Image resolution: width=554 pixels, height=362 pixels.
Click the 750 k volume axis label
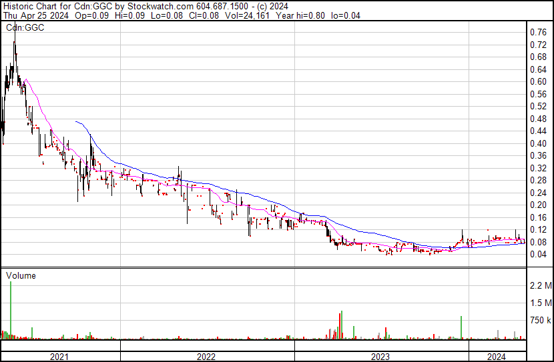point(540,321)
